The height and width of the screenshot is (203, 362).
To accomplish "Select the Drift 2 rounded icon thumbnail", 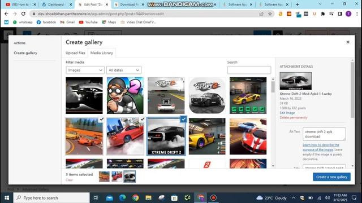I will [x=207, y=95].
